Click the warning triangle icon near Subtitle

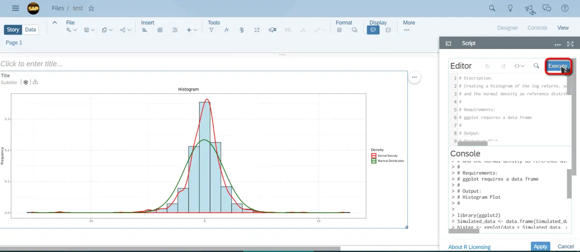(35, 82)
